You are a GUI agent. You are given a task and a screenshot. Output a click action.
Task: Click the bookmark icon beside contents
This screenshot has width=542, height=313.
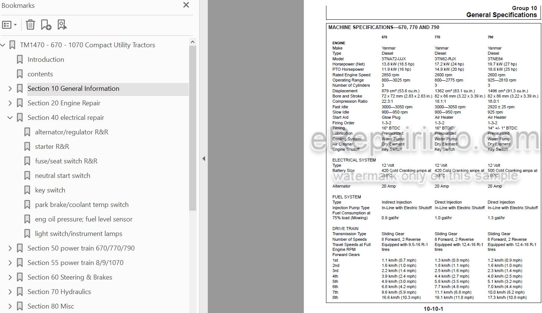click(x=20, y=74)
